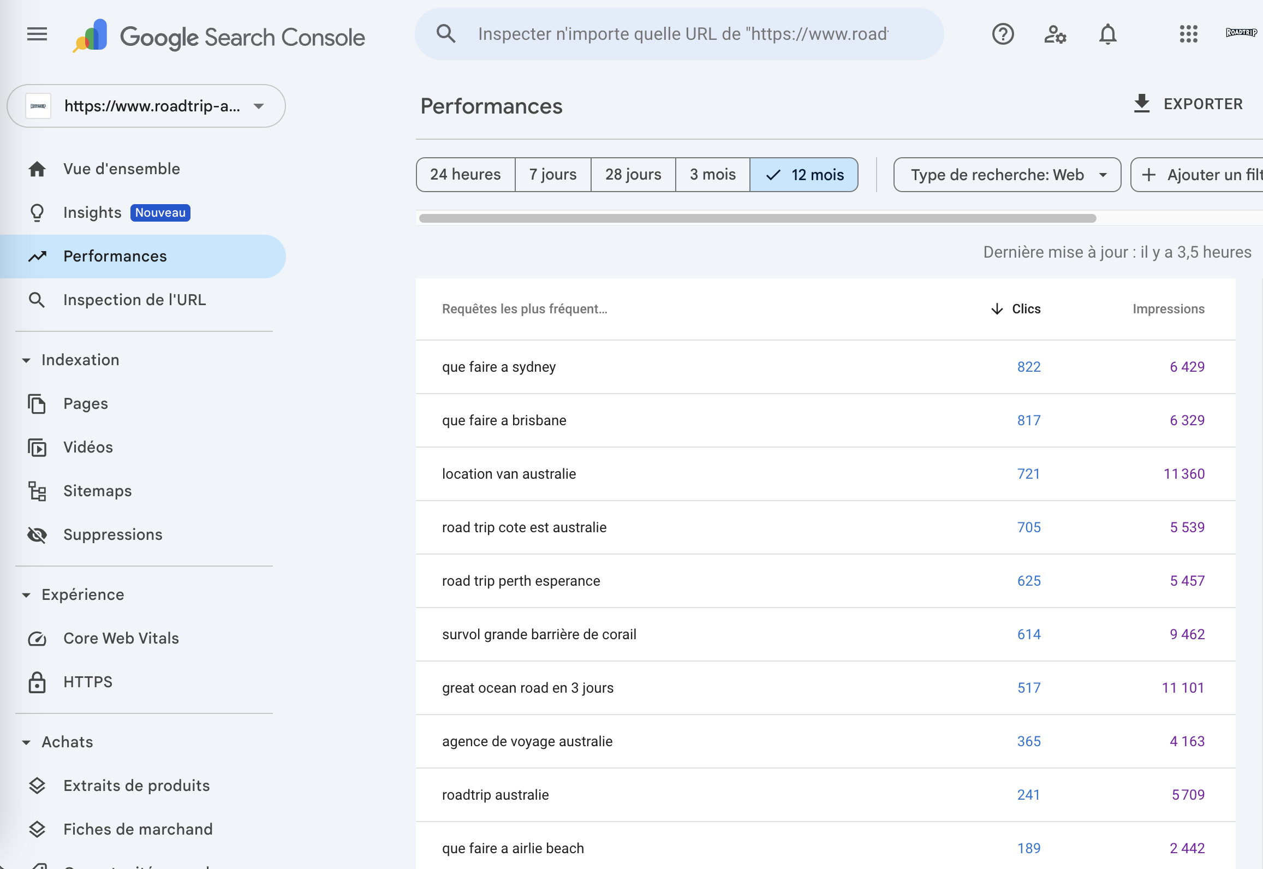The height and width of the screenshot is (869, 1263).
Task: Open the Type de recherche: Web dropdown
Action: pyautogui.click(x=1007, y=175)
